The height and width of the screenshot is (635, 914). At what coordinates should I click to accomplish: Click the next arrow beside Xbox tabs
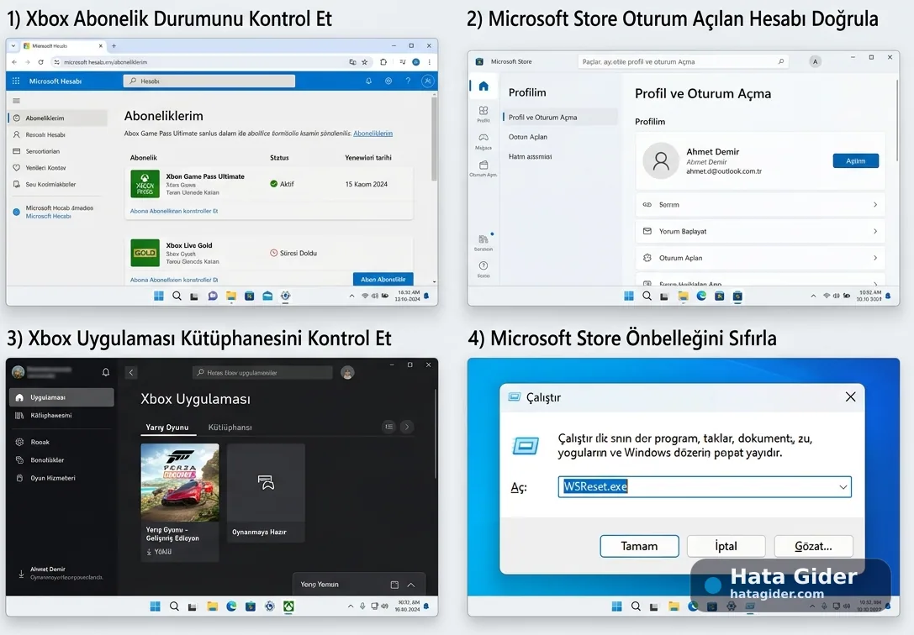pos(407,428)
